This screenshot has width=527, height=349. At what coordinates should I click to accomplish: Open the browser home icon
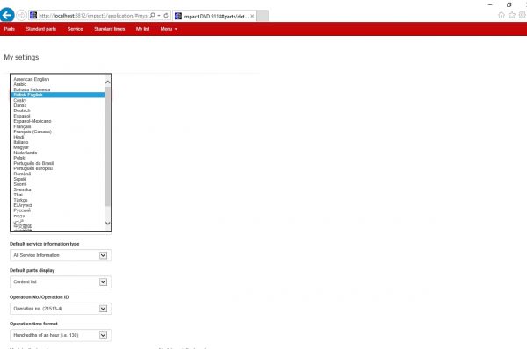click(x=502, y=15)
